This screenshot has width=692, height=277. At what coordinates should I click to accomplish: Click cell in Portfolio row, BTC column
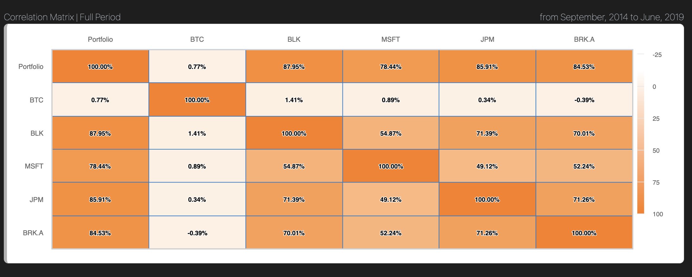coord(197,67)
